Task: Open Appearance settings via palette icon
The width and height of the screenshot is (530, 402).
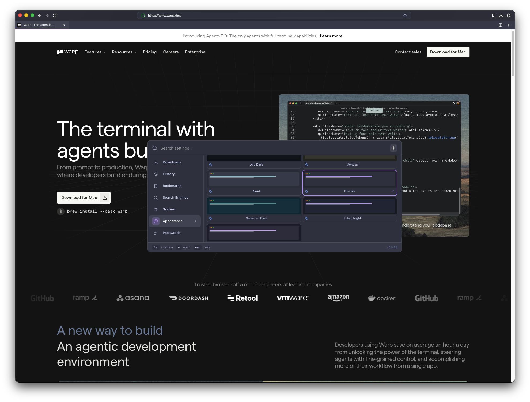Action: (156, 221)
